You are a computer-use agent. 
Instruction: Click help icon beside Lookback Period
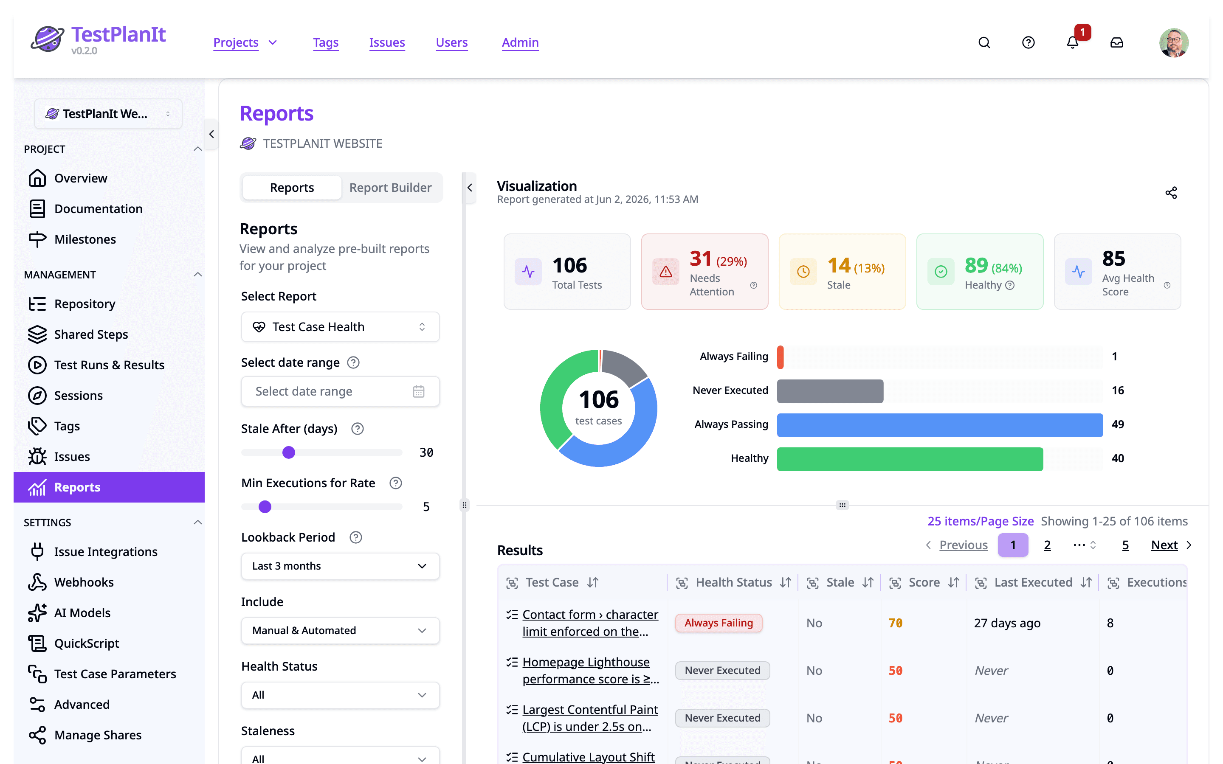[356, 537]
